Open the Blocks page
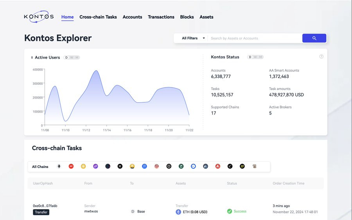The image size is (352, 220). (x=187, y=17)
